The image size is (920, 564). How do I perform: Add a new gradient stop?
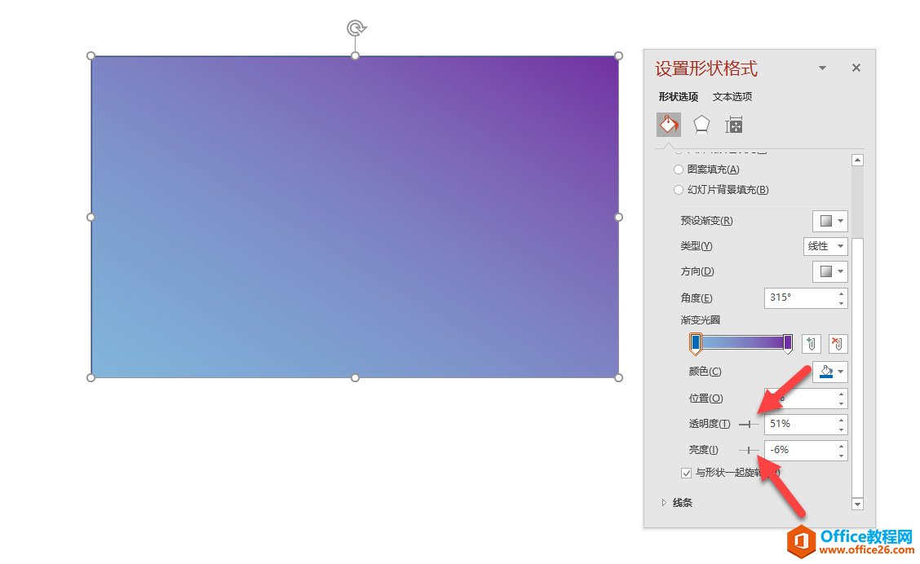pos(811,343)
